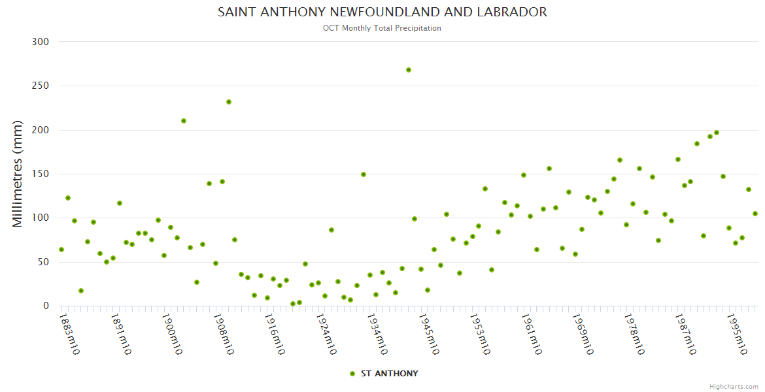The width and height of the screenshot is (765, 392).
Task: Click the data point near 197 mm
Action: click(x=717, y=133)
